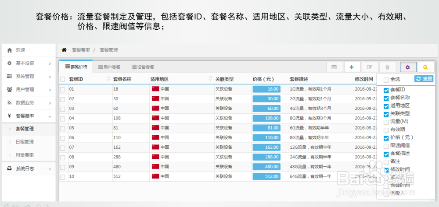Click the 套餐费率 breadcrumb link
This screenshot has height=207, width=439.
81,50
